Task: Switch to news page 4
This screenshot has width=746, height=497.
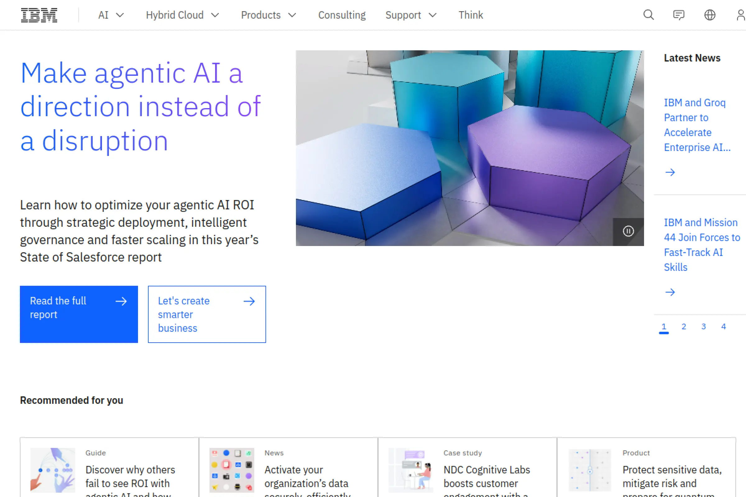Action: point(723,326)
